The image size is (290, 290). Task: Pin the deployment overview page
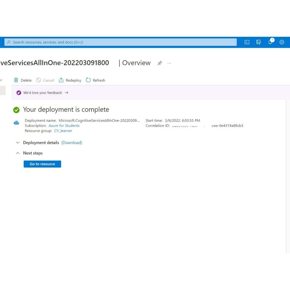[160, 63]
